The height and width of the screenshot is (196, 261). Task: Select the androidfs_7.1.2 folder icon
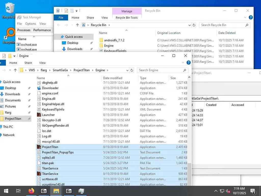click(x=101, y=40)
